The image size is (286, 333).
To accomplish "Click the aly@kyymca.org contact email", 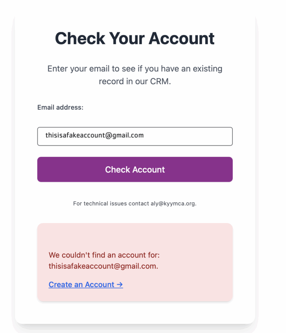I will click(x=173, y=204).
